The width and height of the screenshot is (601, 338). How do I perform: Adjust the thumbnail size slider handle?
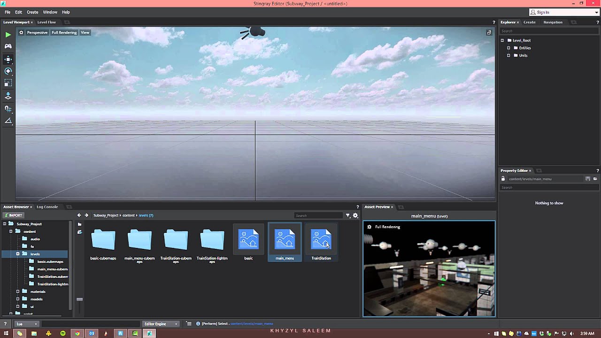coord(79,299)
